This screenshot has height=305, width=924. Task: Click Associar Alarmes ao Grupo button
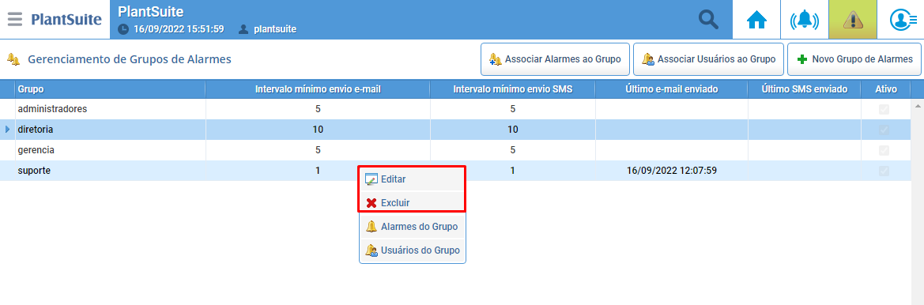pyautogui.click(x=555, y=59)
